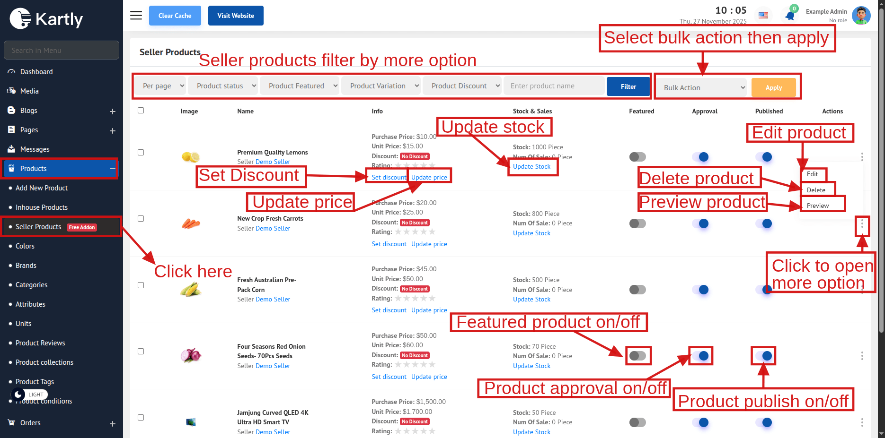Expand the Blogs menu plus icon
This screenshot has width=885, height=438.
113,112
